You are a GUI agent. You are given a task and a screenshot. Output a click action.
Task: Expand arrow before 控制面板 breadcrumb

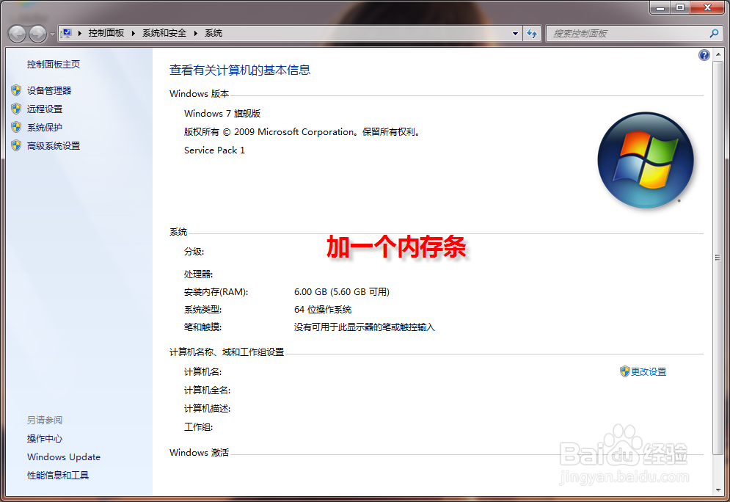80,33
